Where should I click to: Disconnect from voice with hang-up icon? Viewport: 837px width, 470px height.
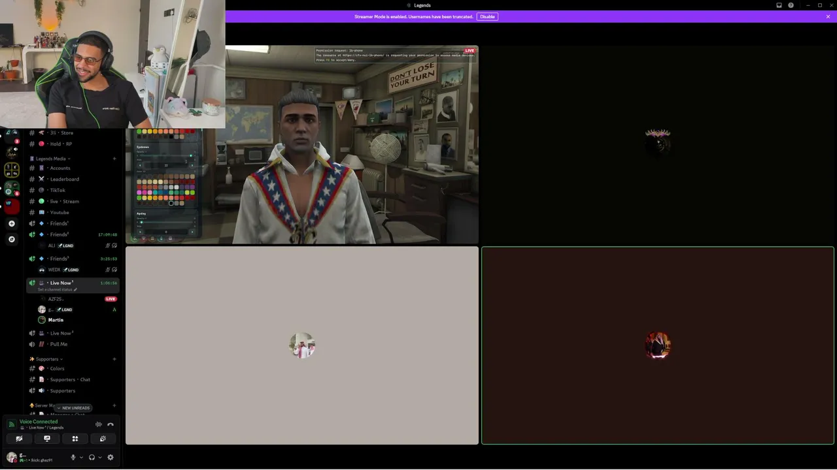(x=111, y=424)
